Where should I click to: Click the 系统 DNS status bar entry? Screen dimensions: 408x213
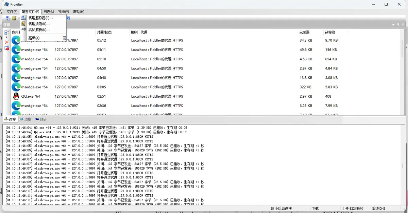pos(379,208)
